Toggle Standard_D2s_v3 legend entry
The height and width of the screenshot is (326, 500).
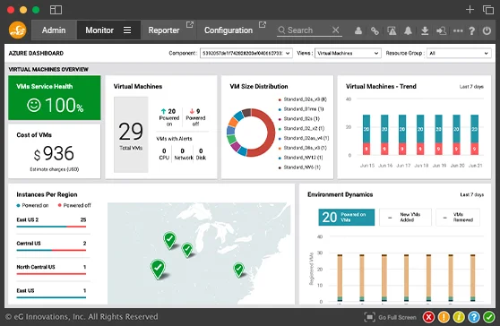coord(303,99)
